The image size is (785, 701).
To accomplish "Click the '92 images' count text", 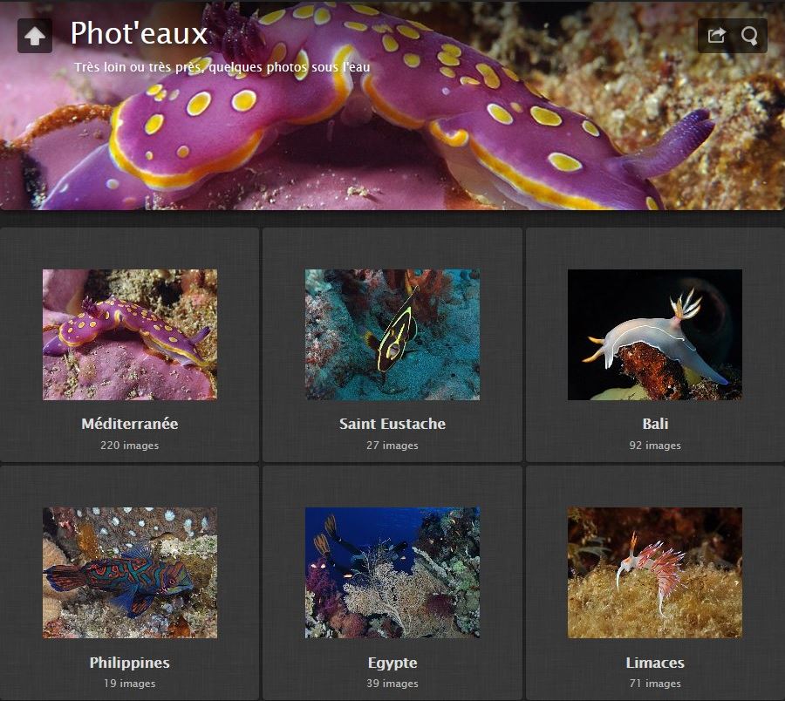I will click(x=655, y=446).
